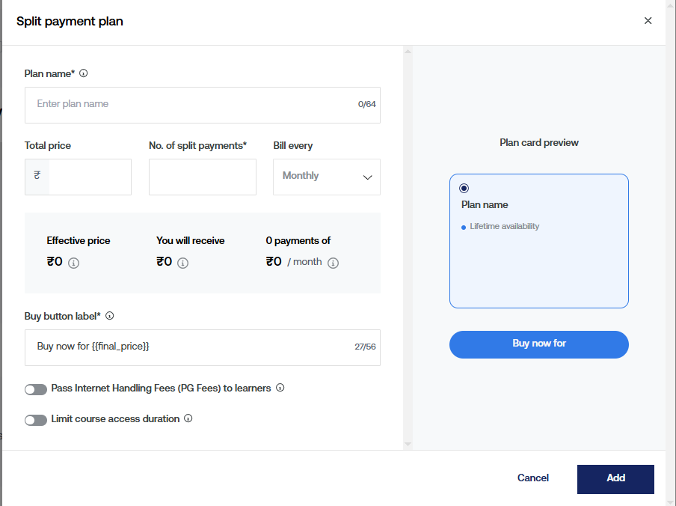Toggle Limit course access duration switch

pos(36,420)
